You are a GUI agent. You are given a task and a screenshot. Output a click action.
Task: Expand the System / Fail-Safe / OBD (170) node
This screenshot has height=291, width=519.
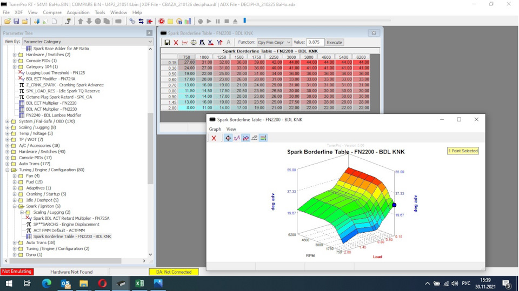coord(7,121)
